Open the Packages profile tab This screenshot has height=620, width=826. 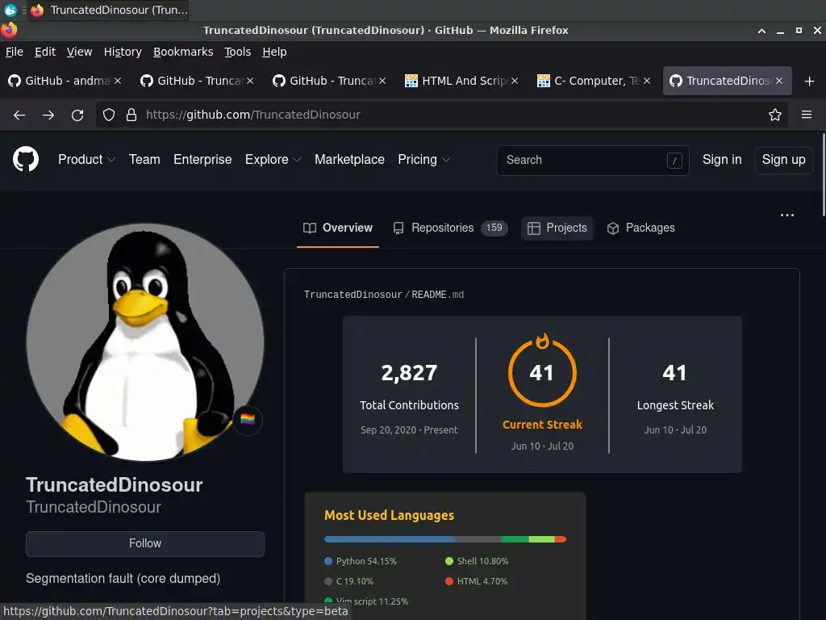pyautogui.click(x=640, y=228)
